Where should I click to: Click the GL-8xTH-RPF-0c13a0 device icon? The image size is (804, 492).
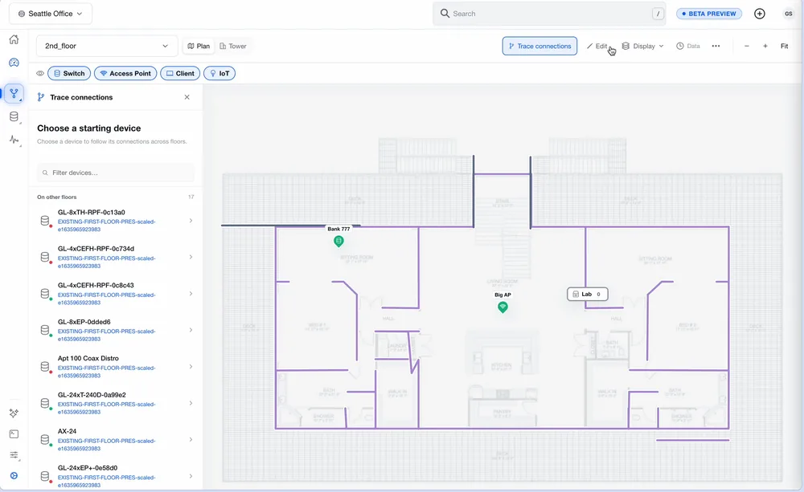tap(45, 221)
